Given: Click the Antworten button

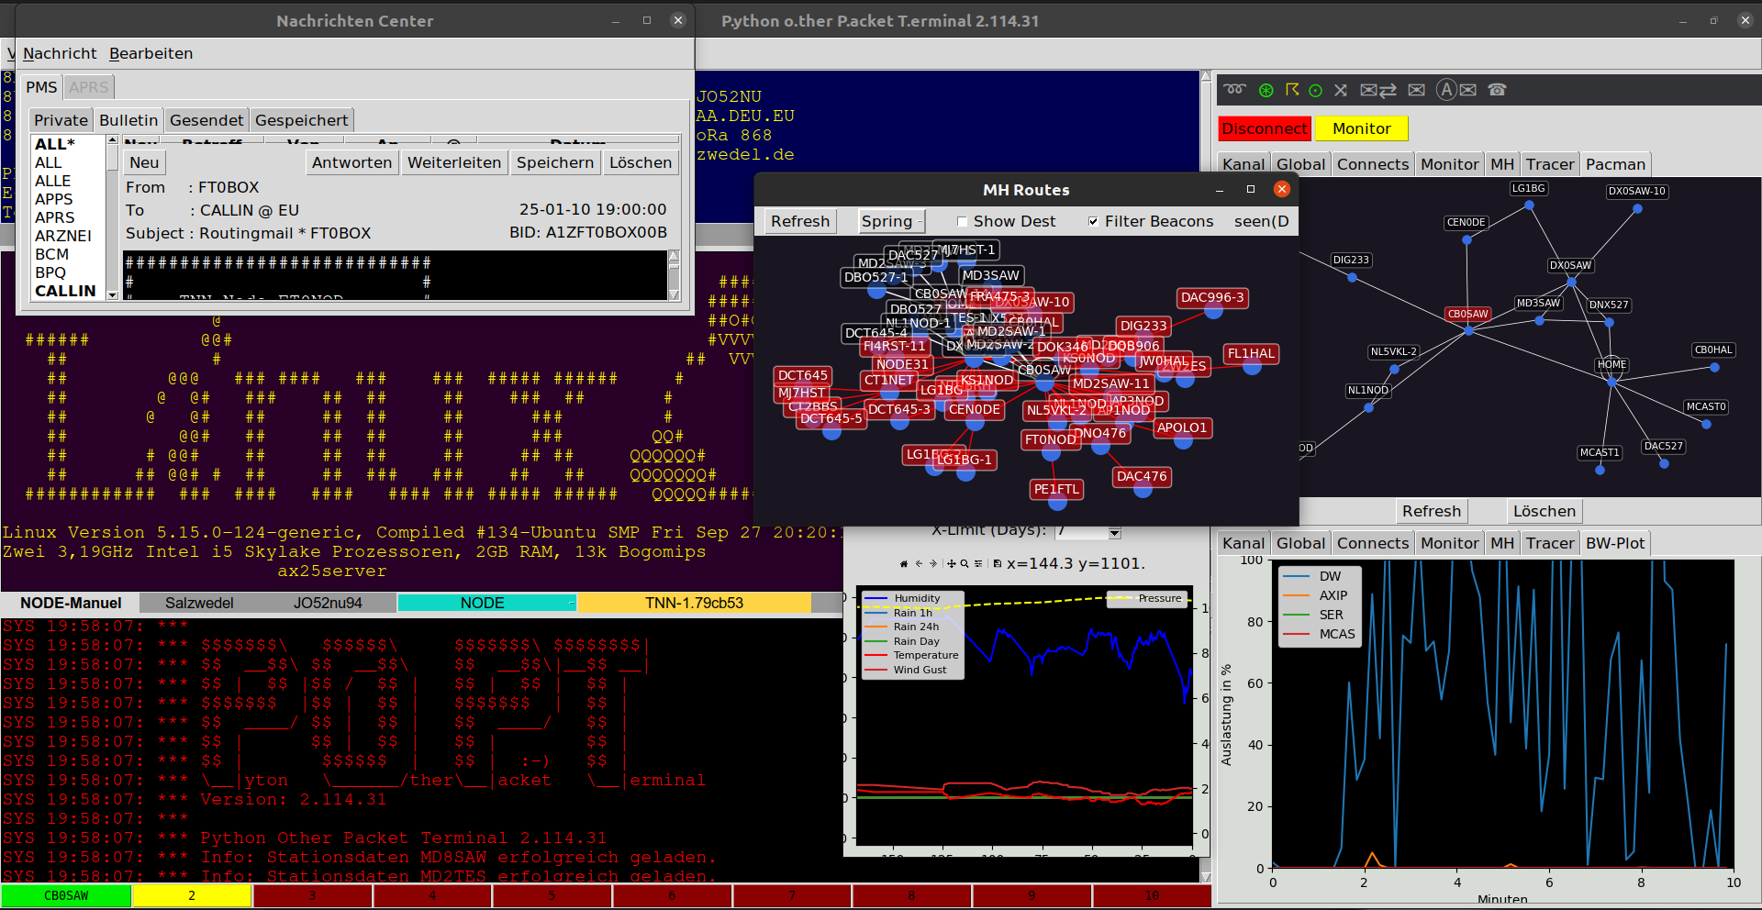Looking at the screenshot, I should pos(351,162).
